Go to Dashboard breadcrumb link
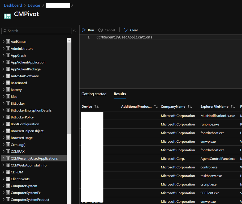Image resolution: width=242 pixels, height=204 pixels. (13, 5)
